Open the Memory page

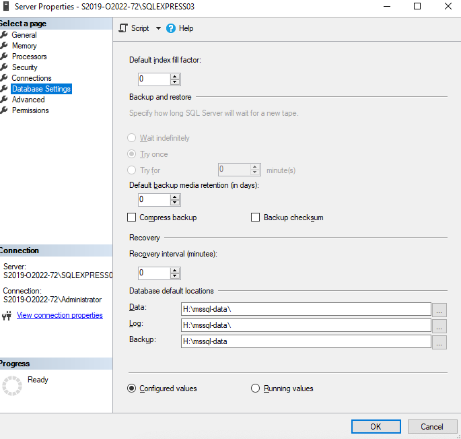(24, 46)
